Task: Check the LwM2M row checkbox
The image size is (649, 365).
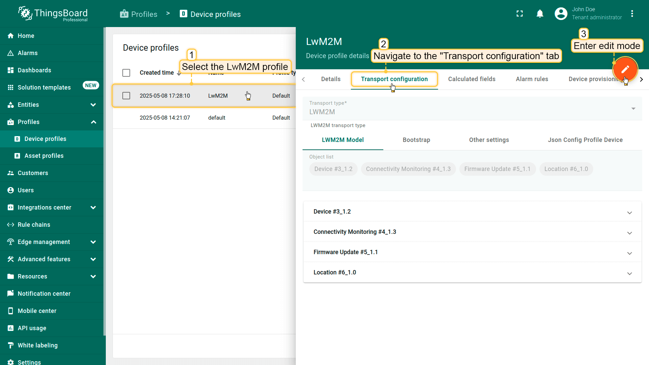Action: pos(126,96)
